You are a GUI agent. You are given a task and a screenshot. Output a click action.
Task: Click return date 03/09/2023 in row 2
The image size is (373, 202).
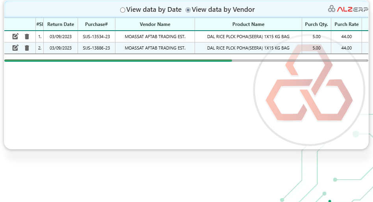pyautogui.click(x=61, y=48)
